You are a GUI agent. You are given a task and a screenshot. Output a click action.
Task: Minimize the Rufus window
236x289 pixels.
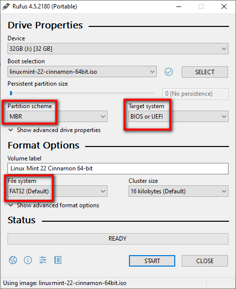[x=179, y=6]
